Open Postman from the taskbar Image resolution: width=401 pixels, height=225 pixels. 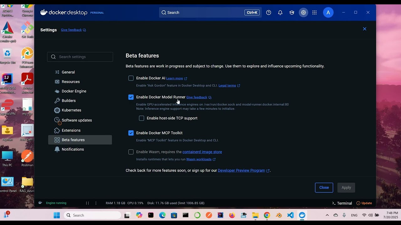(209, 215)
